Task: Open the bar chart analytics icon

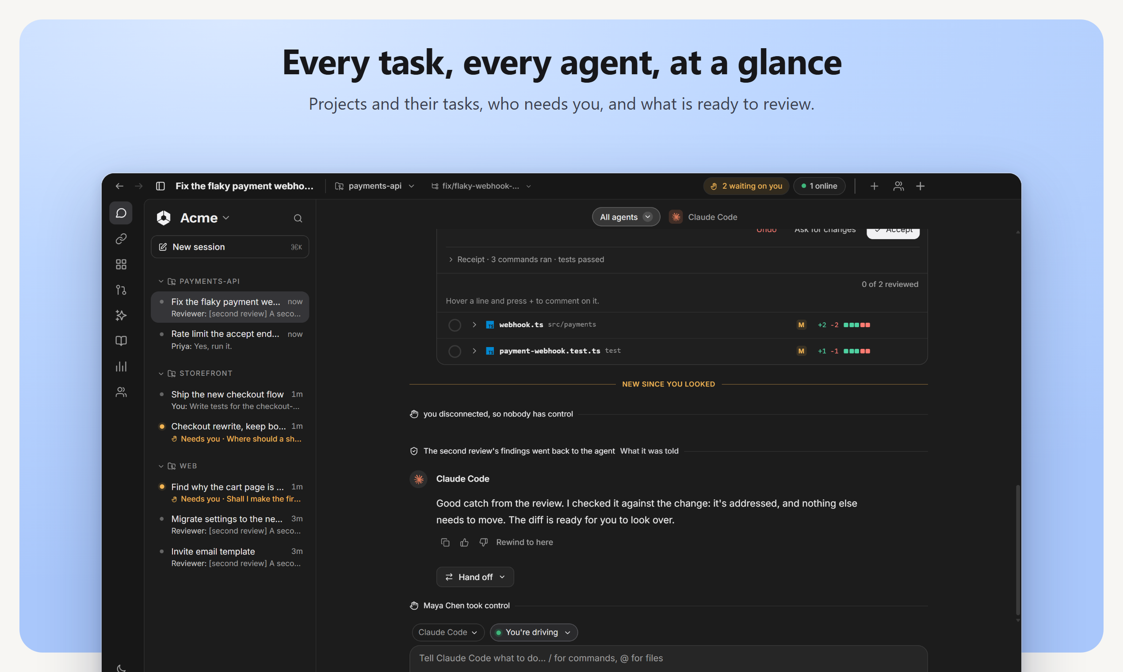Action: pyautogui.click(x=121, y=367)
